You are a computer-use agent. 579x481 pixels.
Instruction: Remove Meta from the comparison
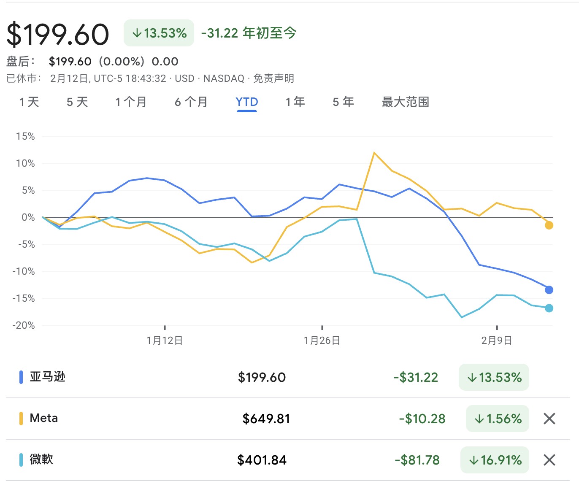click(549, 419)
